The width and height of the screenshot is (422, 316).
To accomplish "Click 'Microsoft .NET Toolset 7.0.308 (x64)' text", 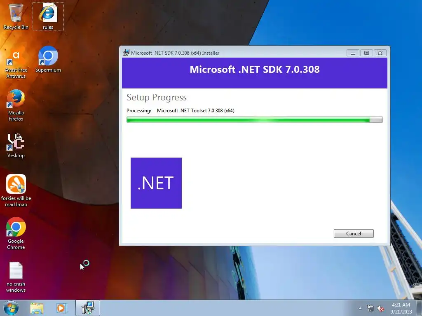I will point(196,111).
